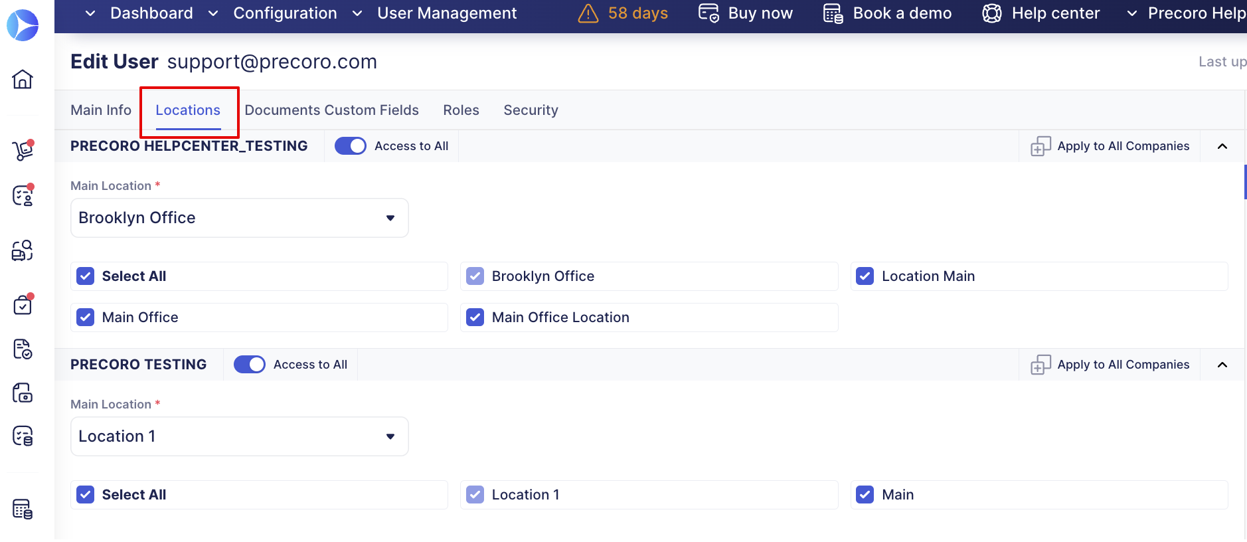Screen dimensions: 1247x542
Task: Toggle Access to All for PRECORO TESTING
Action: (x=249, y=365)
